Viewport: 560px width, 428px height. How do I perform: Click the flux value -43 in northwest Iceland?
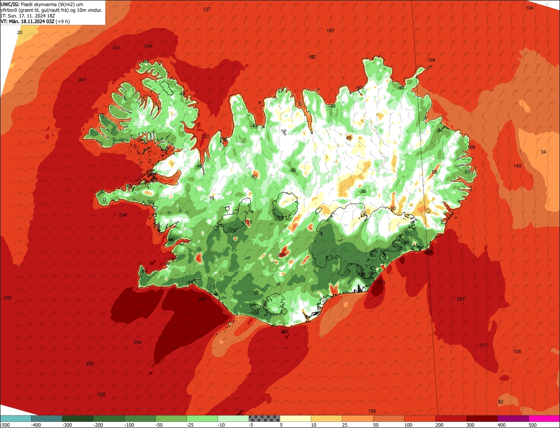click(254, 126)
